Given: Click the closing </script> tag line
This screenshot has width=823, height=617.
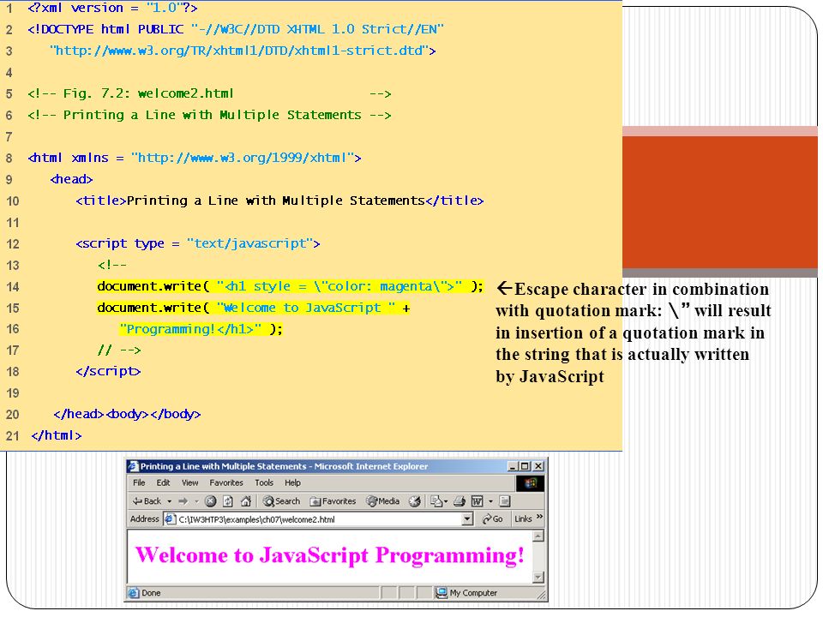Looking at the screenshot, I should pyautogui.click(x=108, y=371).
